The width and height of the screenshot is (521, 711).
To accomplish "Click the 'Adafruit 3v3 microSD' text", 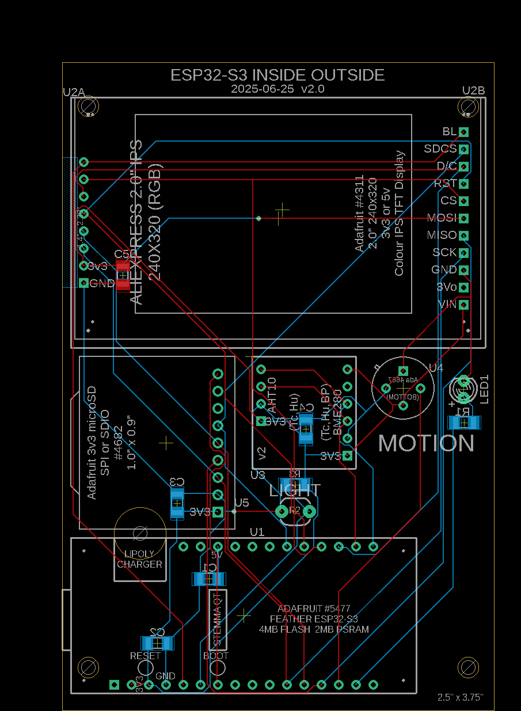I will (92, 443).
